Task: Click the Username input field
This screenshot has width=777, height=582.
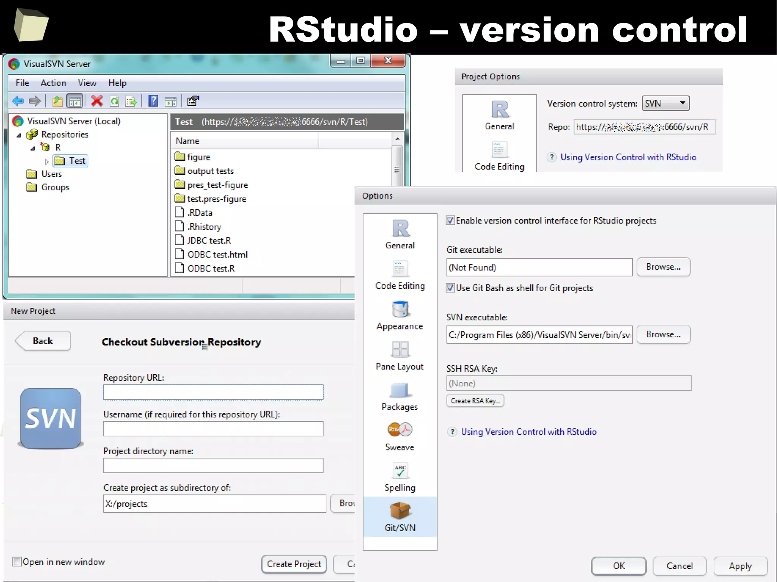Action: tap(213, 429)
